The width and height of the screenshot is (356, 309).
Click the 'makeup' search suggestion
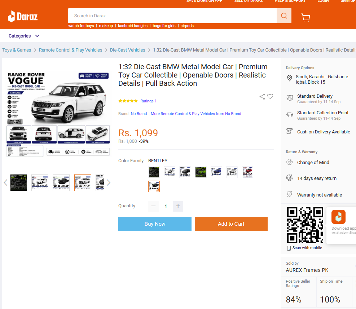pyautogui.click(x=106, y=26)
